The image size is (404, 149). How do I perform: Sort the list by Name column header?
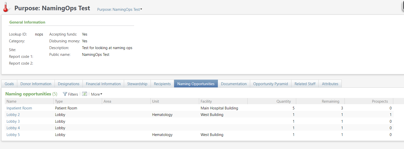pos(12,101)
